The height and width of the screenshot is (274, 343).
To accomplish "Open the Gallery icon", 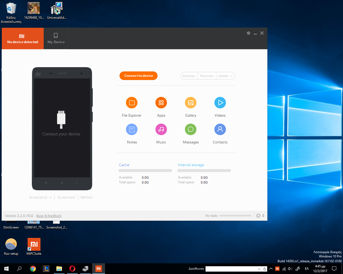I will pyautogui.click(x=191, y=103).
